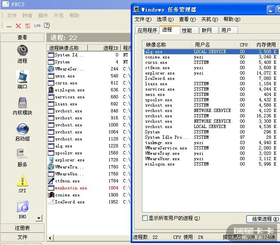
Task: Open 关机(U) menu in Task Manager
Action: (x=210, y=19)
